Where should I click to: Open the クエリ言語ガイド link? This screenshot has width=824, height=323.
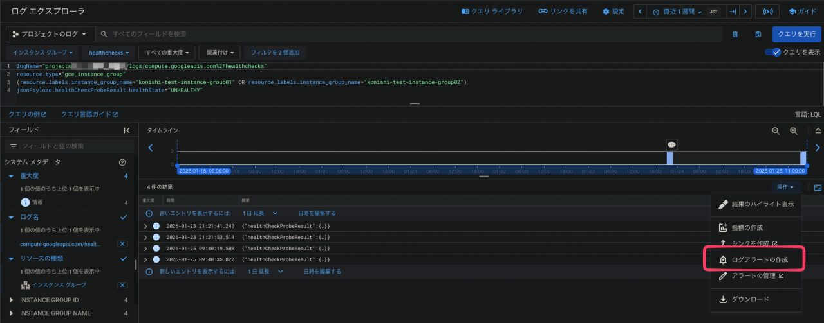pos(89,114)
